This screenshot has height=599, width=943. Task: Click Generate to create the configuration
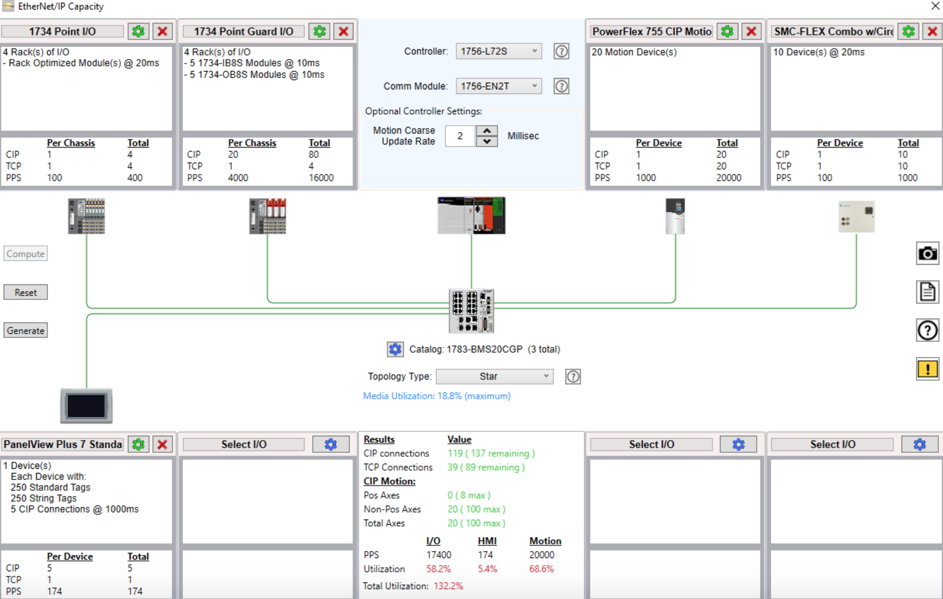tap(25, 330)
